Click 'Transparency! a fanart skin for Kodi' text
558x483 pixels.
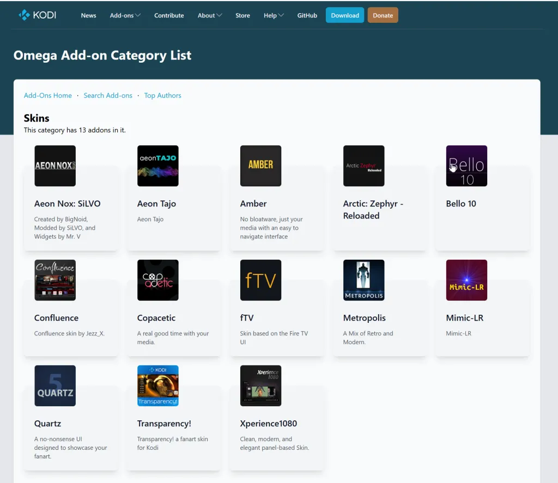(x=173, y=443)
